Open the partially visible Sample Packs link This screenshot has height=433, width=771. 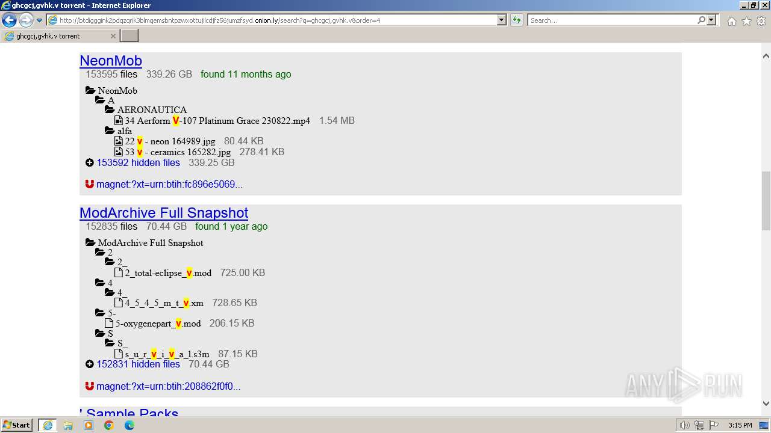(x=129, y=413)
